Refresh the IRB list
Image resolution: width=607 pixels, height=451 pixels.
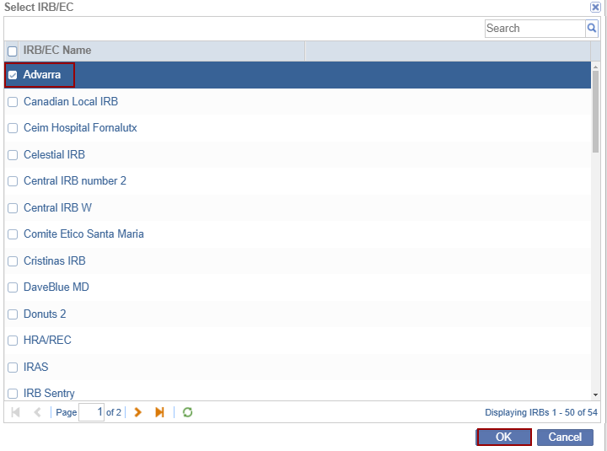(x=188, y=412)
